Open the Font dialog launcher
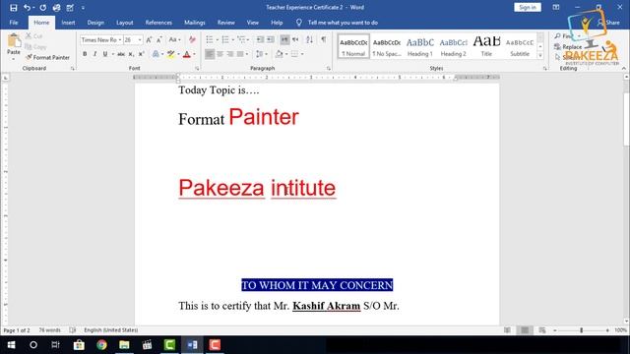Viewport: 630px width, 354px height. pos(197,69)
